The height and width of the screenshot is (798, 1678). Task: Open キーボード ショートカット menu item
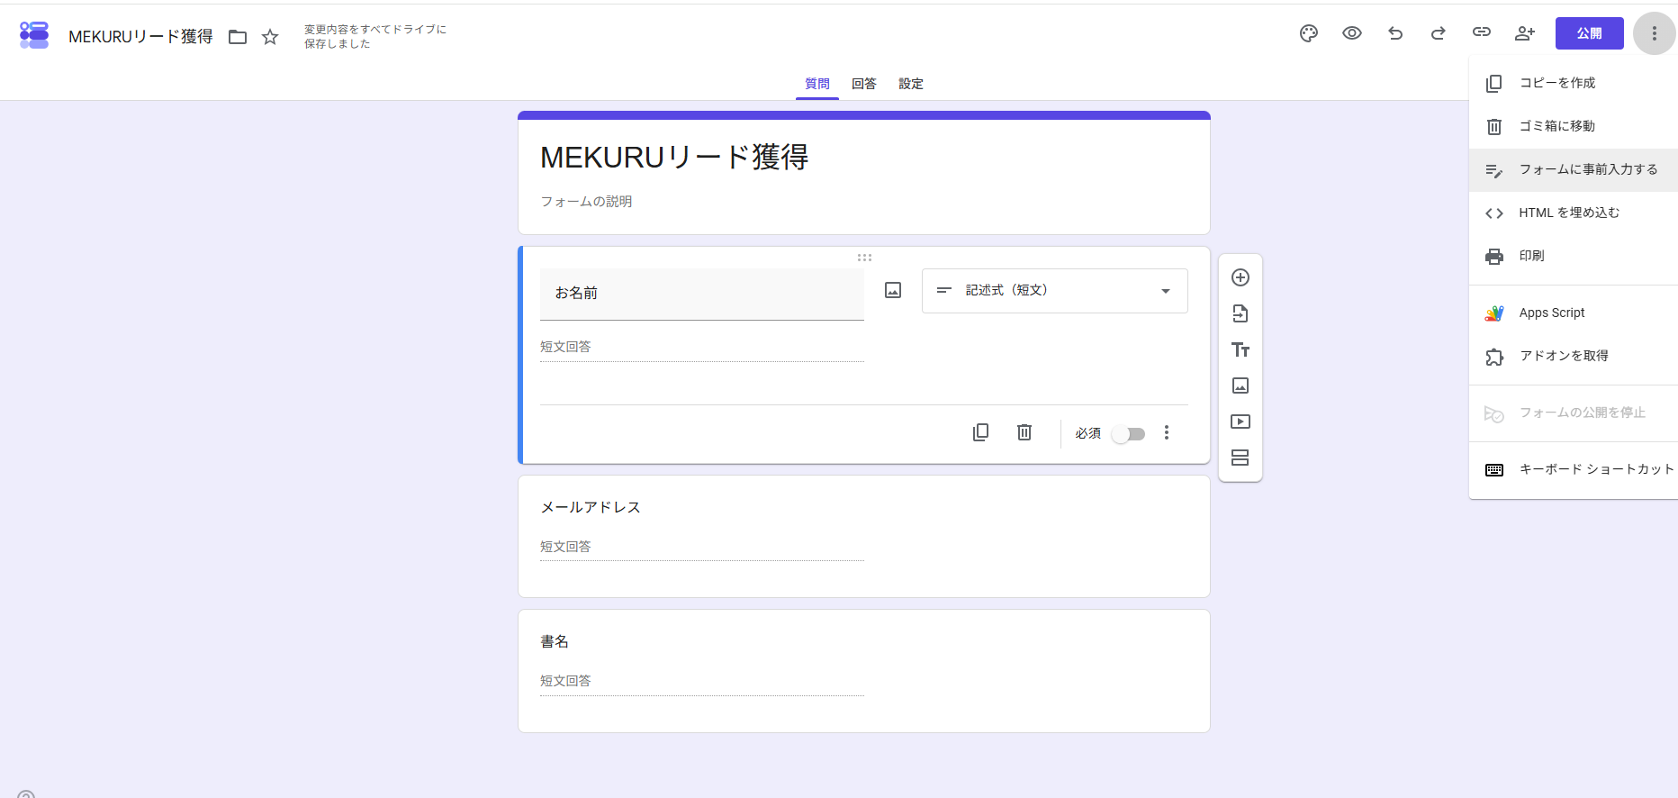1574,469
